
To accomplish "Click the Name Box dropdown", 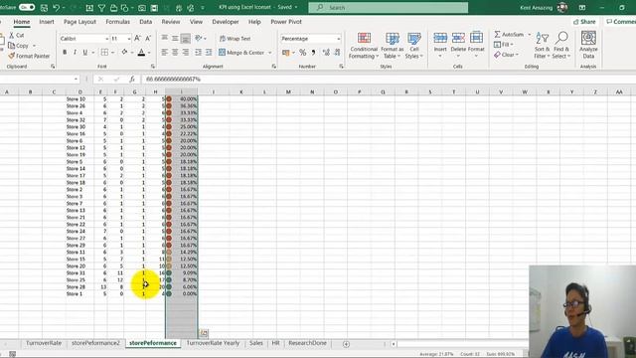I will (76, 80).
